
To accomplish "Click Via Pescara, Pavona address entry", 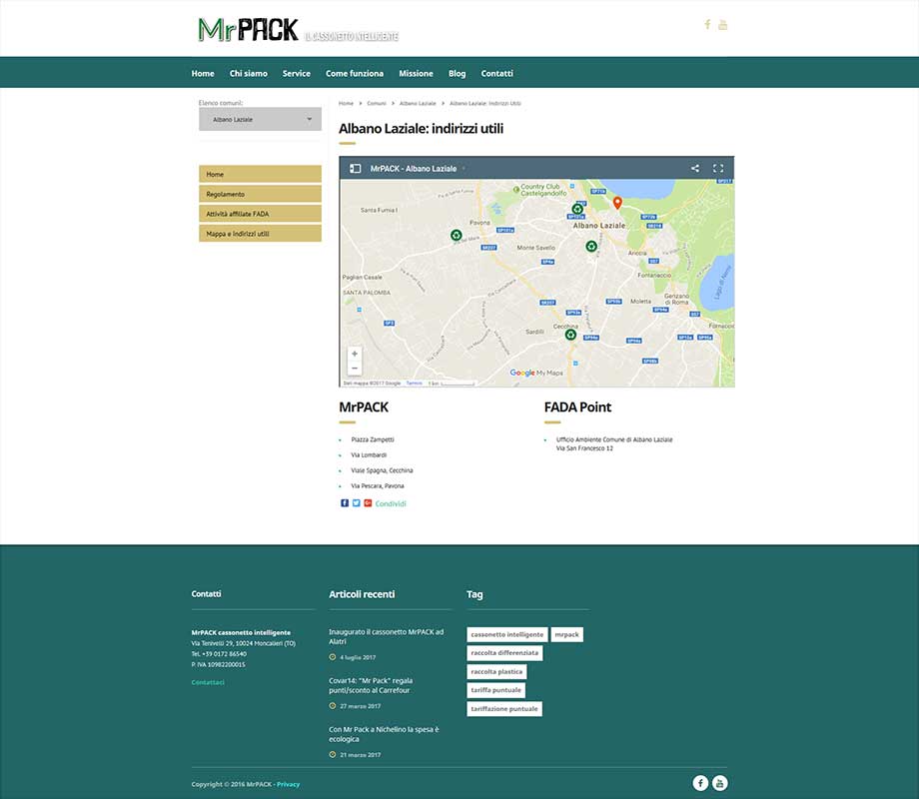I will click(x=378, y=486).
